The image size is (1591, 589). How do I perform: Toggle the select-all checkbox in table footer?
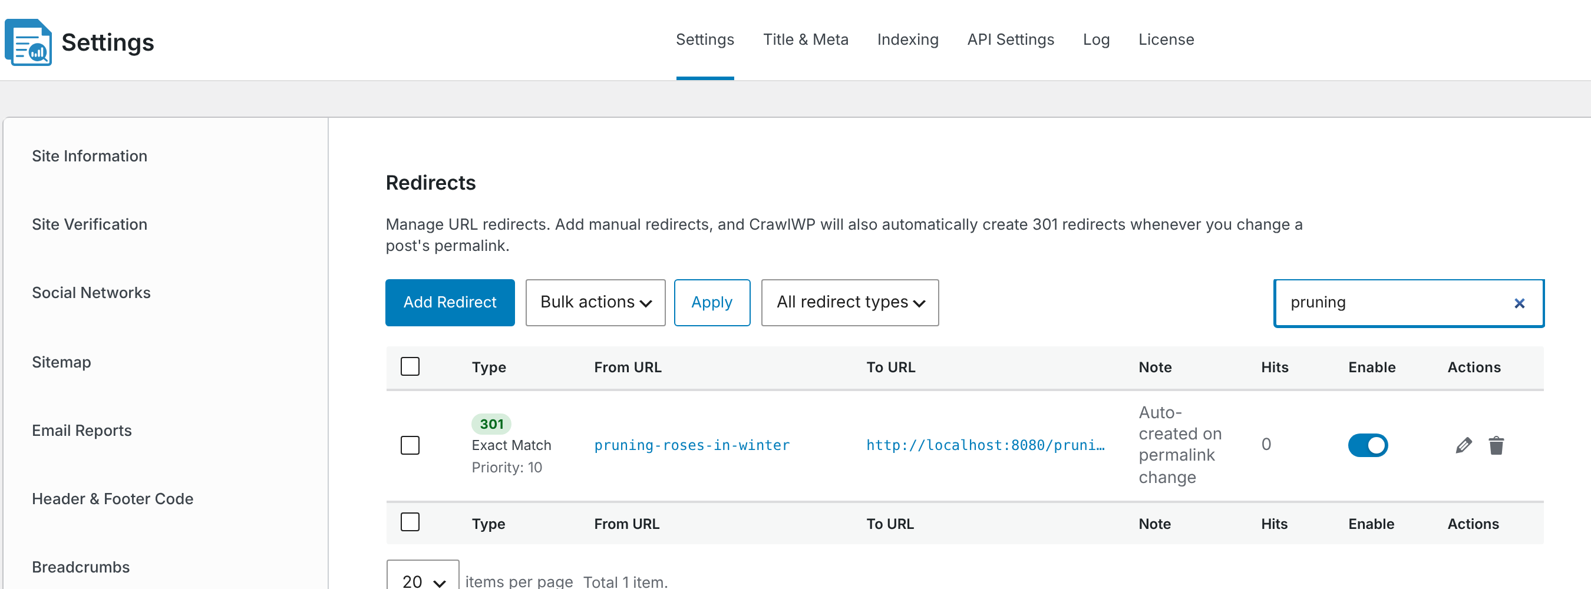(x=410, y=522)
